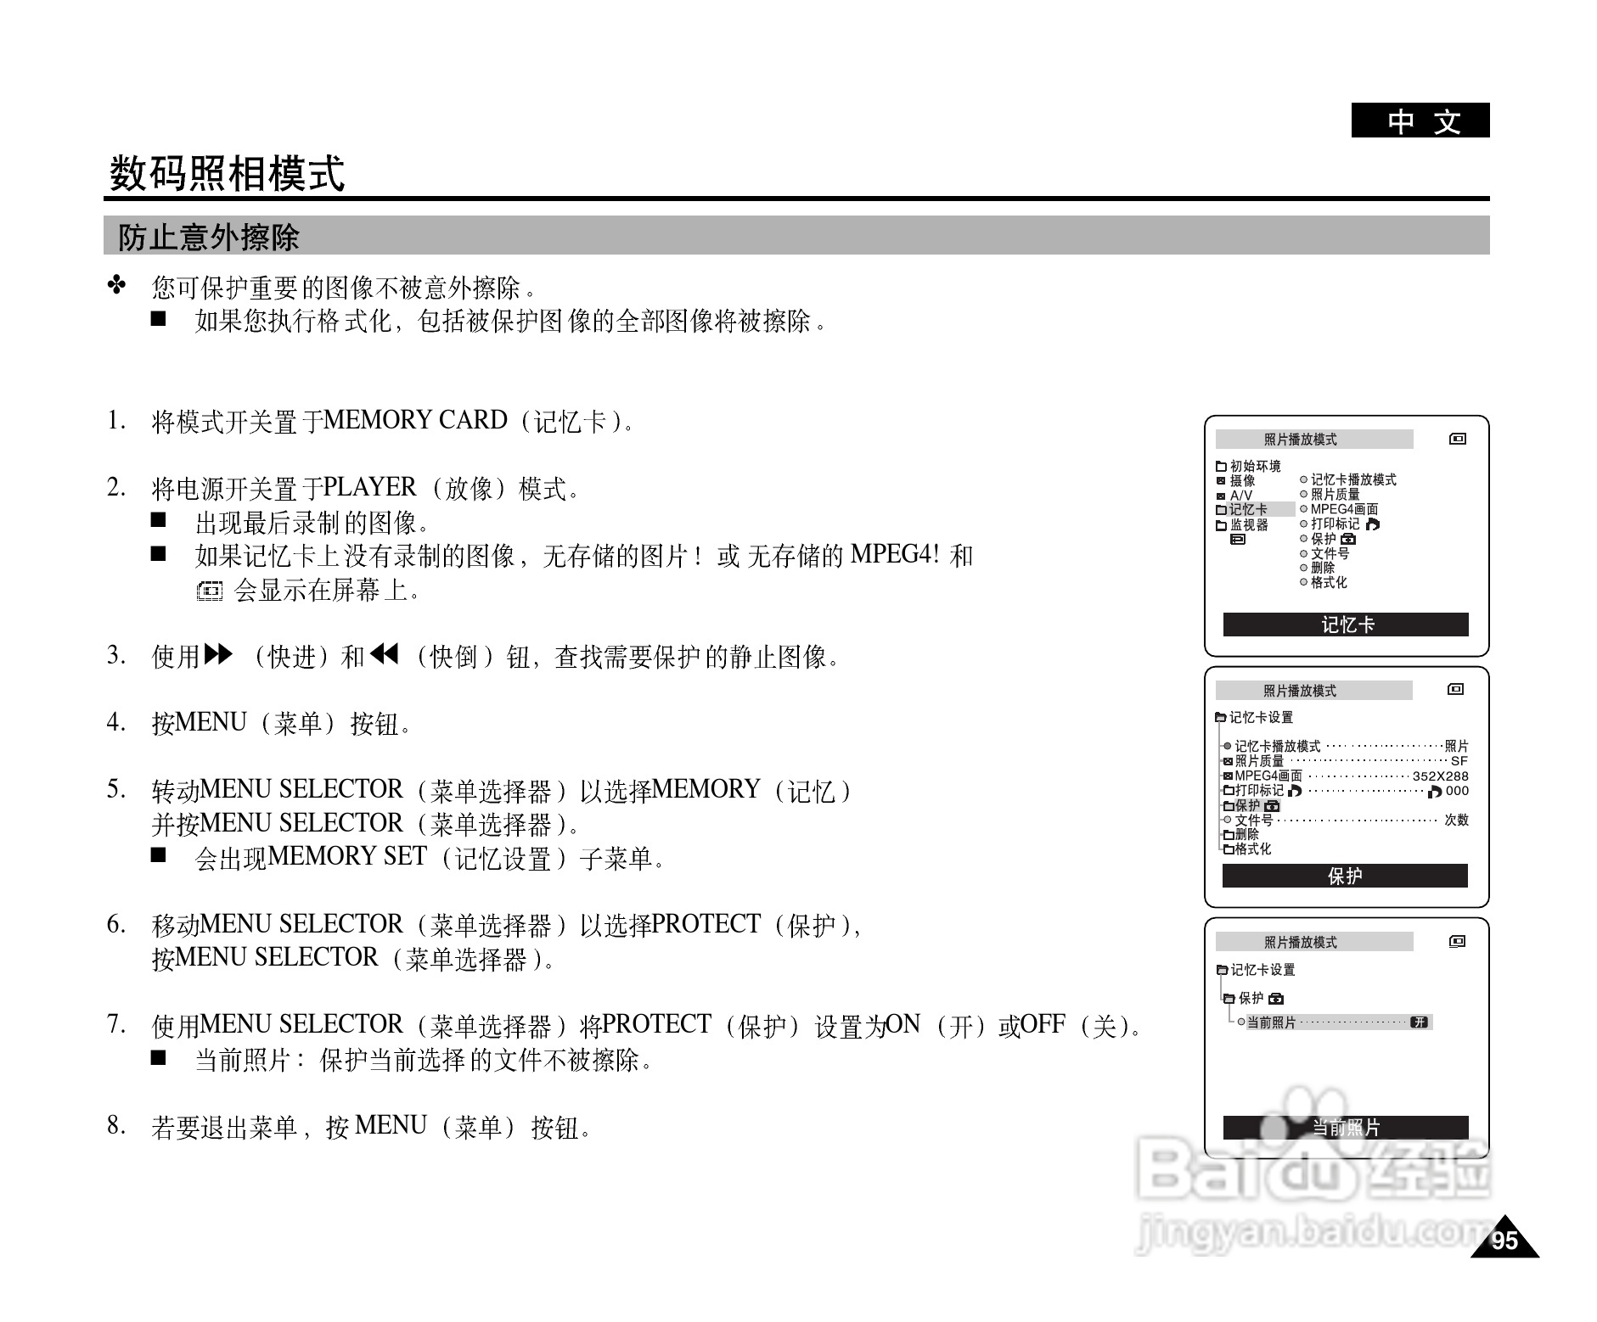Click icon beside MPEG4画面 in settings list
Image resolution: width=1597 pixels, height=1322 pixels.
(1228, 776)
